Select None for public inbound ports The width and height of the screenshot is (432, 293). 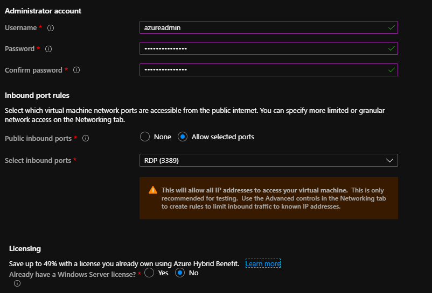[x=145, y=137]
